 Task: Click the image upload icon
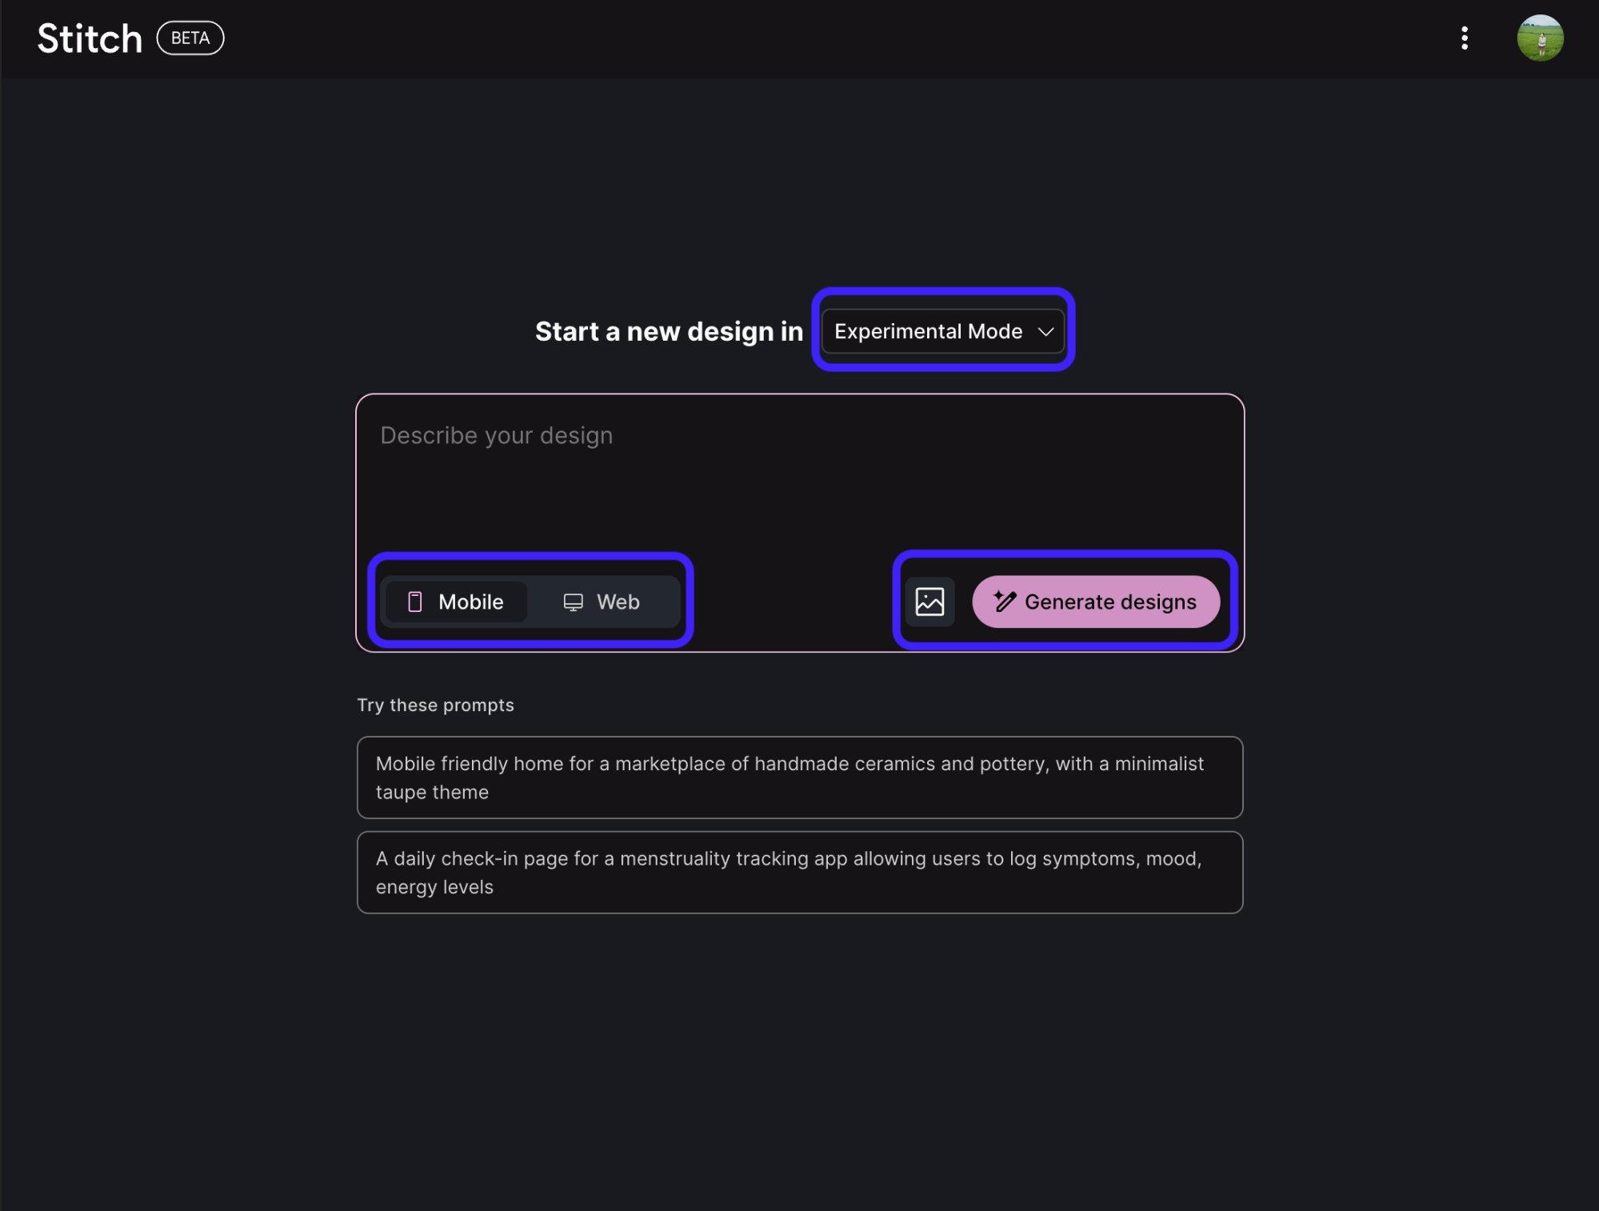pyautogui.click(x=929, y=602)
